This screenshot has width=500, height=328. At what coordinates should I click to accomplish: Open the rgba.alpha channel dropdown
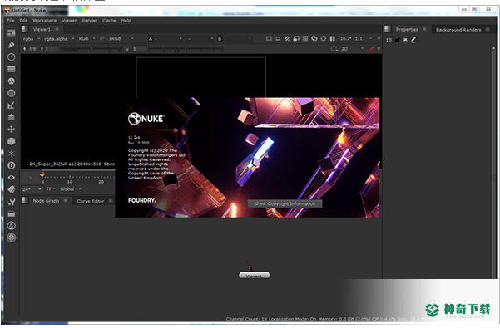pos(59,38)
